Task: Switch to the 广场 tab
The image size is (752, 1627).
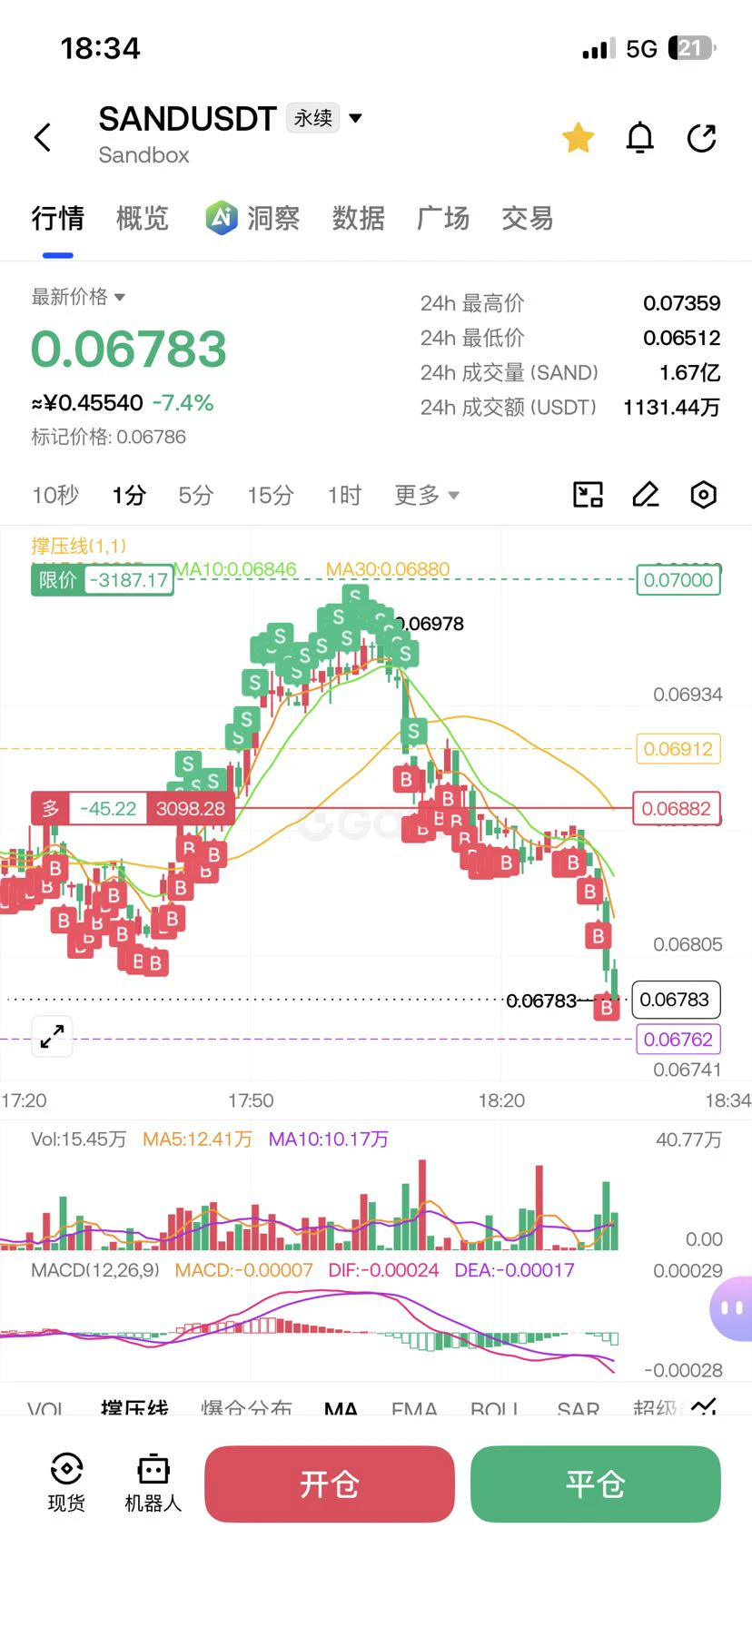Action: pos(443,218)
